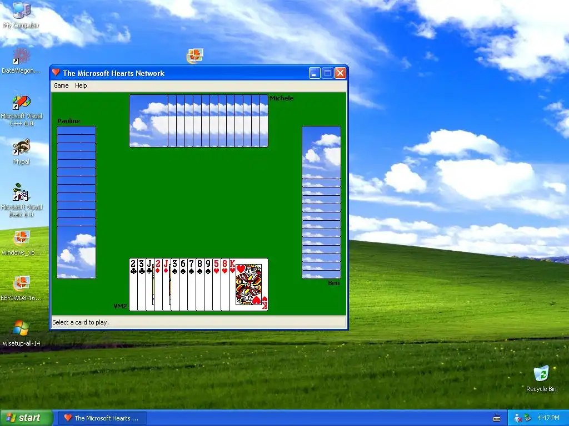Open the Help menu
The image size is (569, 426).
click(81, 85)
